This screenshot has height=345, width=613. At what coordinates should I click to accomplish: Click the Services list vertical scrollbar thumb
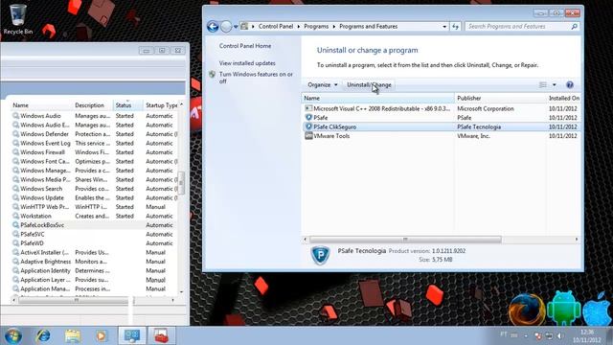[x=181, y=183]
